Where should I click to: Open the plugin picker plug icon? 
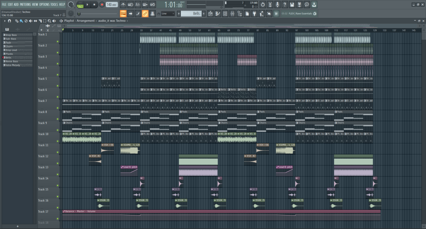pyautogui.click(x=254, y=14)
